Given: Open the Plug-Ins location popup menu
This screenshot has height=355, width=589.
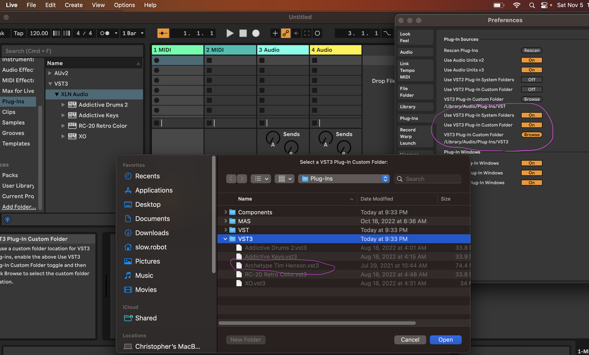Looking at the screenshot, I should (344, 179).
